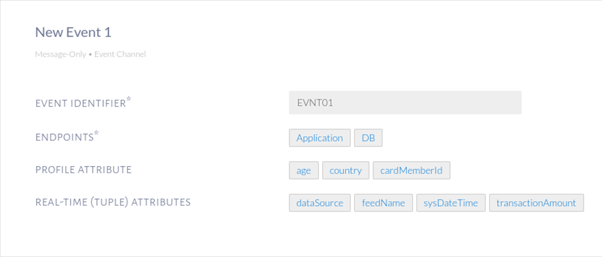
Task: Click the asterisk beside Event Identifier
Action: (x=129, y=100)
